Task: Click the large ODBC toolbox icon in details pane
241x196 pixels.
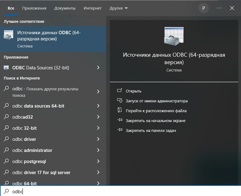Action: [174, 36]
